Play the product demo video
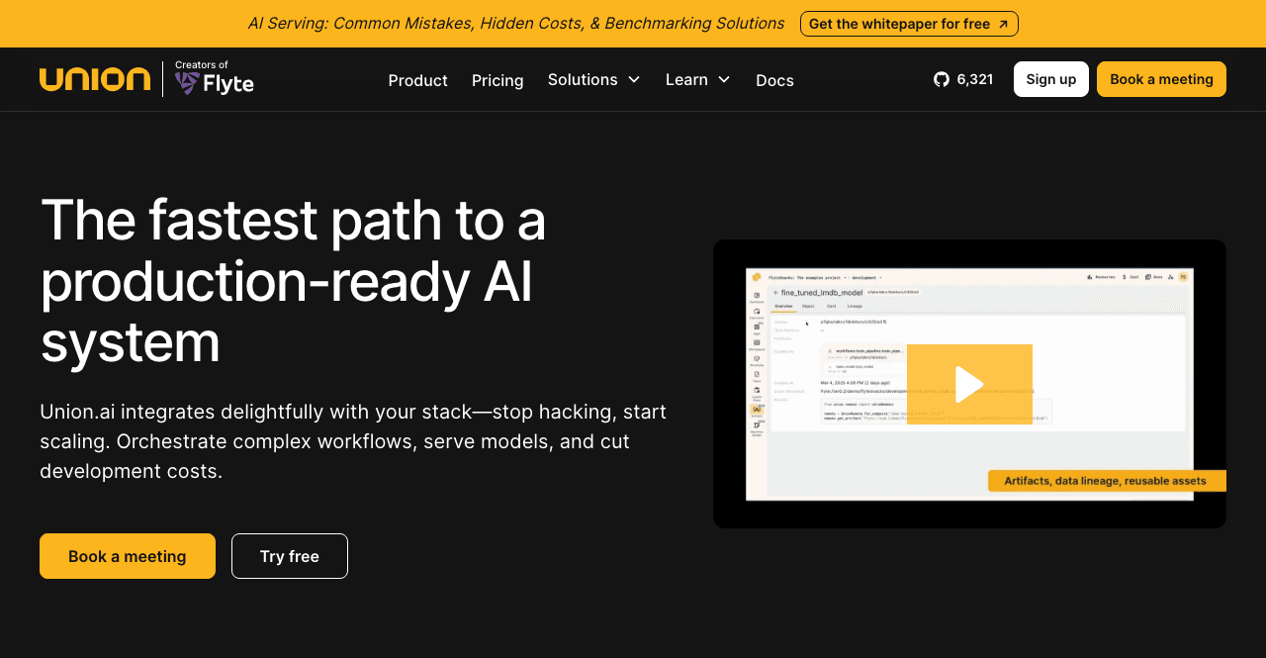The height and width of the screenshot is (658, 1266). click(x=969, y=384)
